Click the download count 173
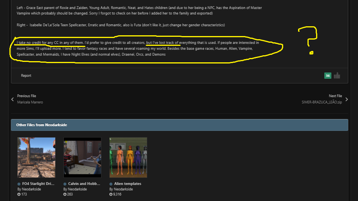This screenshot has width=358, height=201. pyautogui.click(x=24, y=194)
